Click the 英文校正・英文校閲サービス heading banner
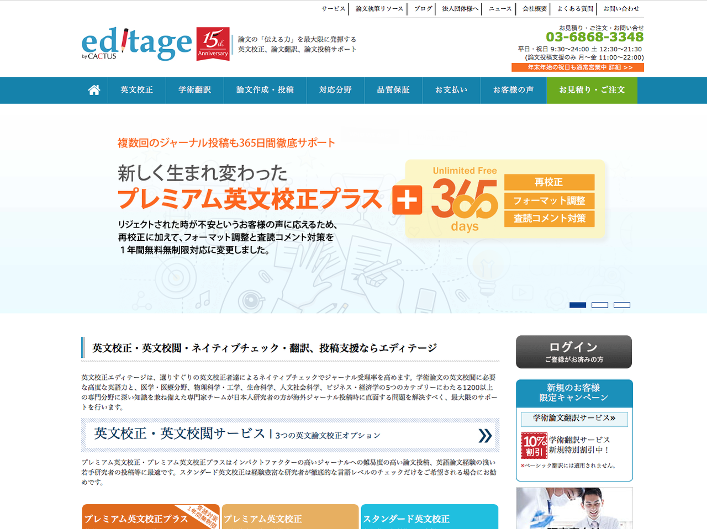Viewport: 707px width, 529px height. pos(290,435)
